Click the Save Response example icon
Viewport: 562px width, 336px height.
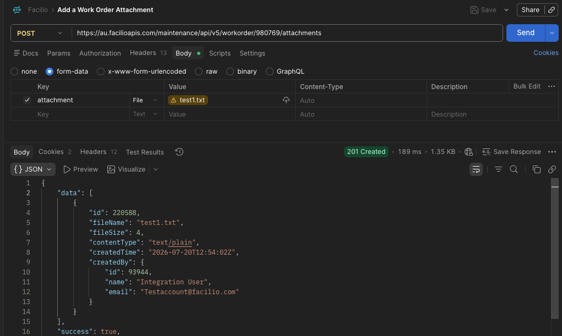pos(486,152)
